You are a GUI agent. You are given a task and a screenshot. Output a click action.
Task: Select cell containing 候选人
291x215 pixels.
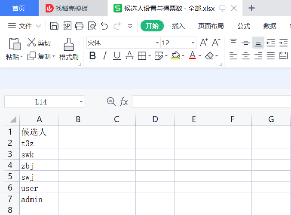(39, 132)
